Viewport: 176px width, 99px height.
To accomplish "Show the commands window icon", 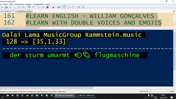I will pos(79,7).
